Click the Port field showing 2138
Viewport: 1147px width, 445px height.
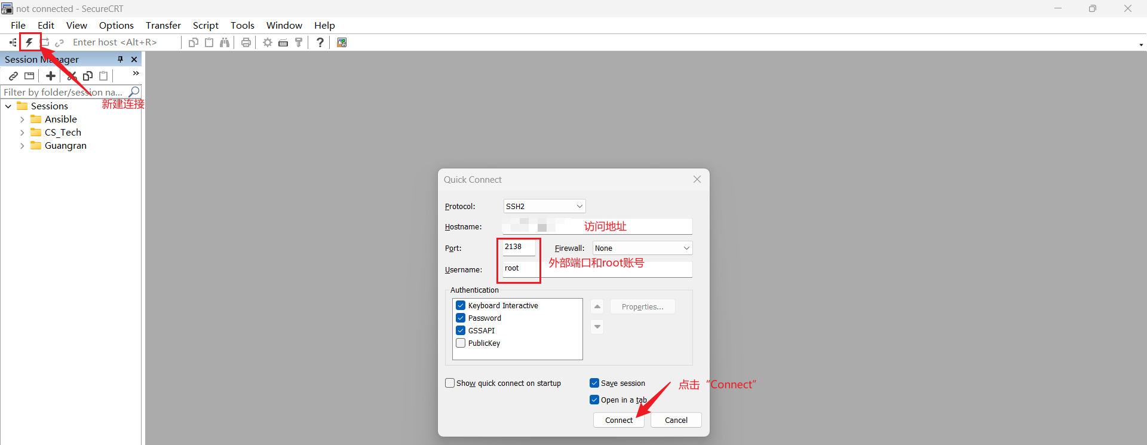(519, 247)
